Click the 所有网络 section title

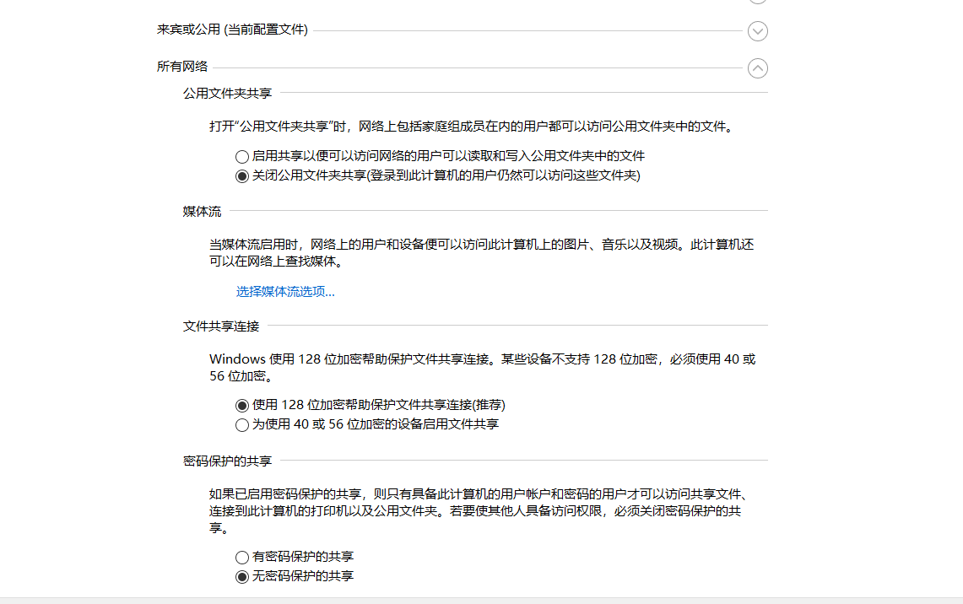pos(181,67)
